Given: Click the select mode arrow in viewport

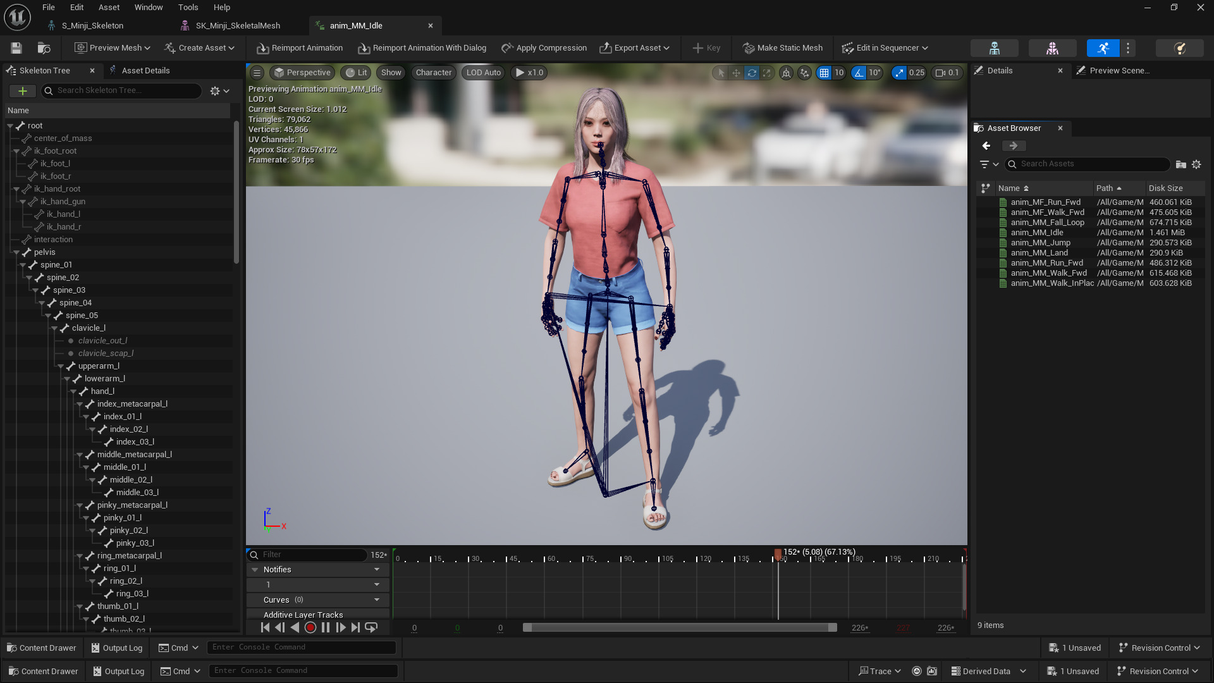Looking at the screenshot, I should 721,73.
